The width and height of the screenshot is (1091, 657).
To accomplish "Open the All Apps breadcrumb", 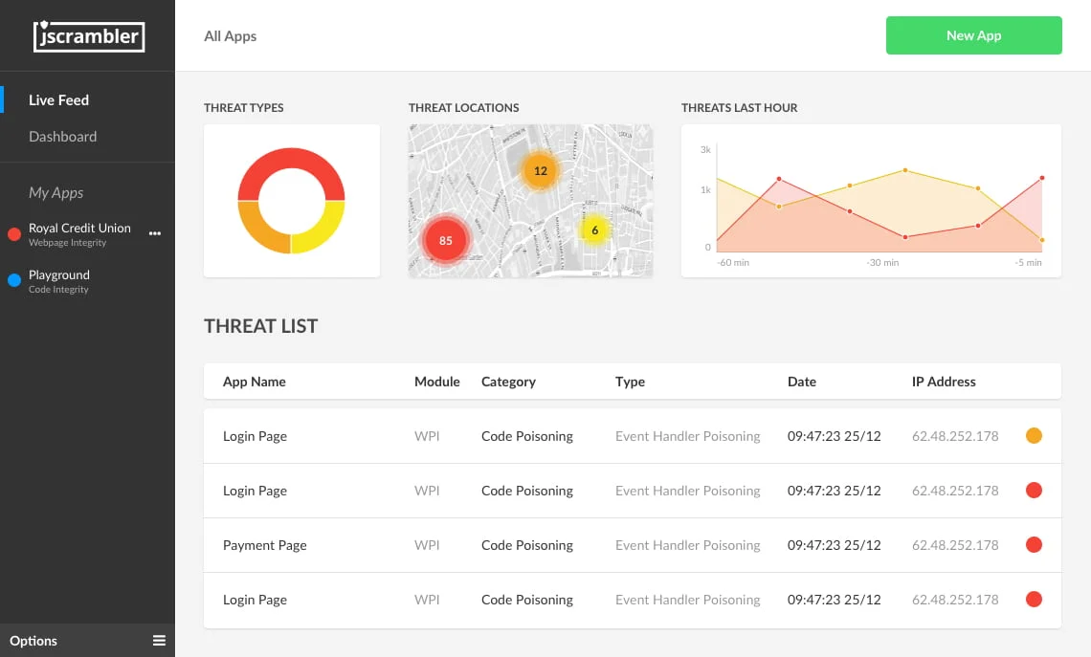I will [x=230, y=36].
